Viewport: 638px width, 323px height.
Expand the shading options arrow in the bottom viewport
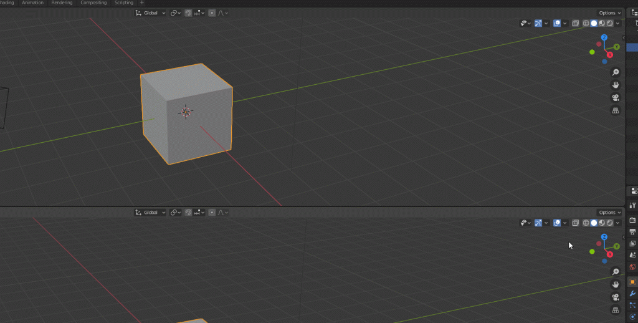click(618, 223)
